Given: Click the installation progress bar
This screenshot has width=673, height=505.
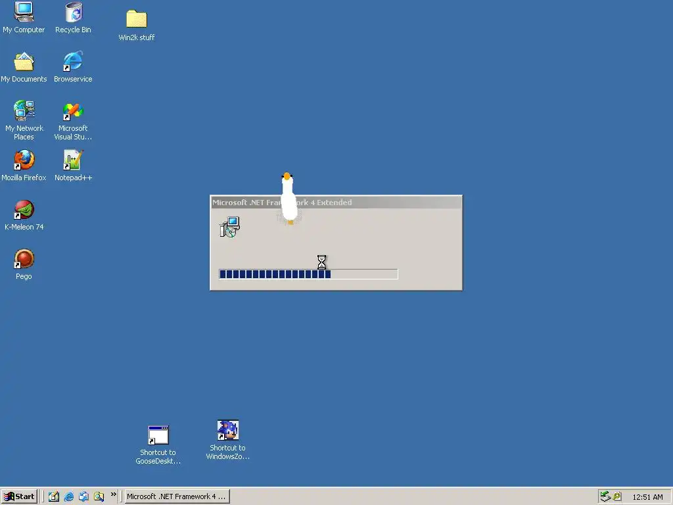Looking at the screenshot, I should click(308, 274).
